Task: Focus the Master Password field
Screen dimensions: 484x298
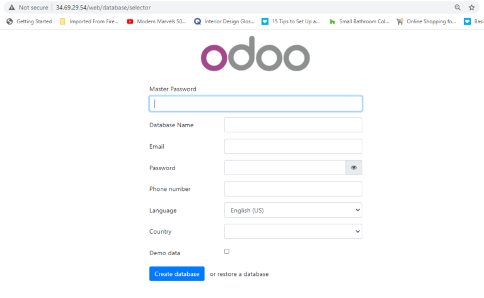Action: [255, 104]
